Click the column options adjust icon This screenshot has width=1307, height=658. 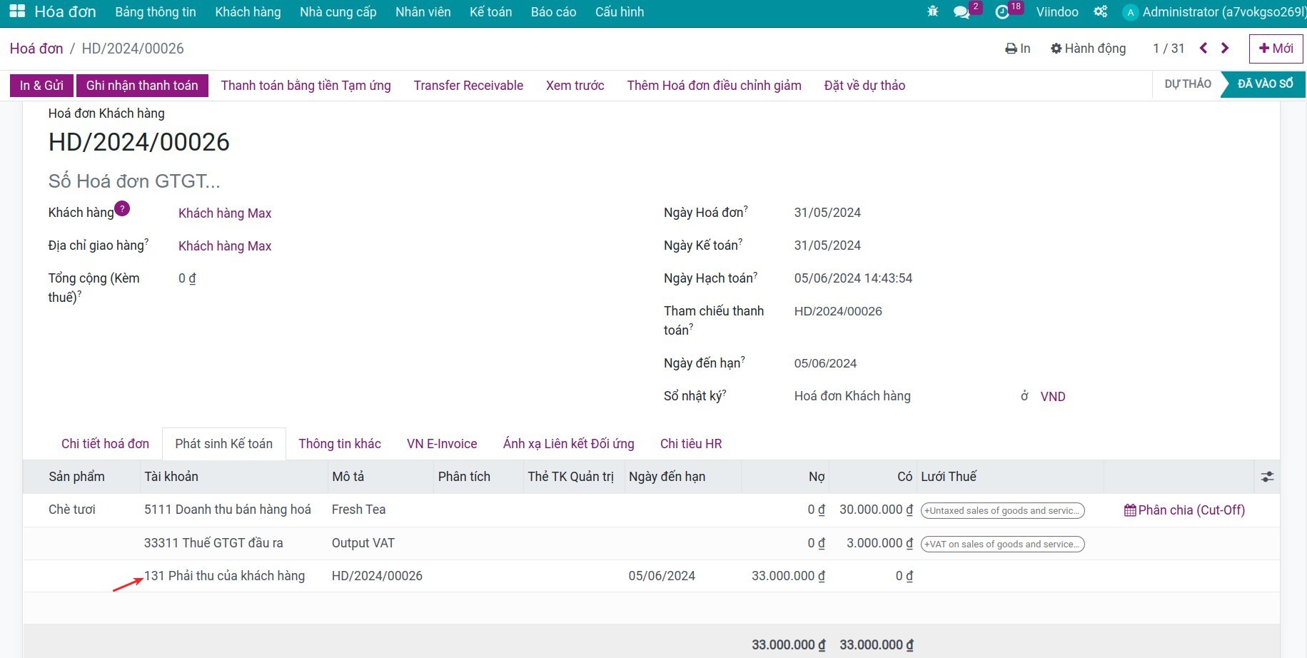pyautogui.click(x=1267, y=477)
